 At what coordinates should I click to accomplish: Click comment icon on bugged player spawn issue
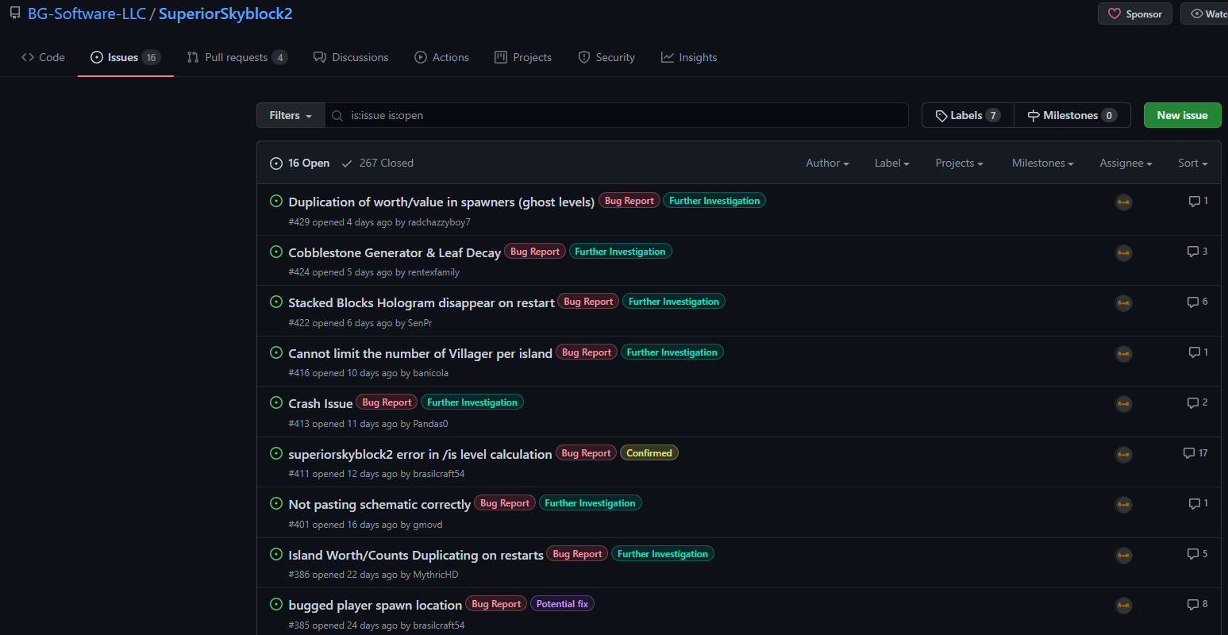[1192, 605]
